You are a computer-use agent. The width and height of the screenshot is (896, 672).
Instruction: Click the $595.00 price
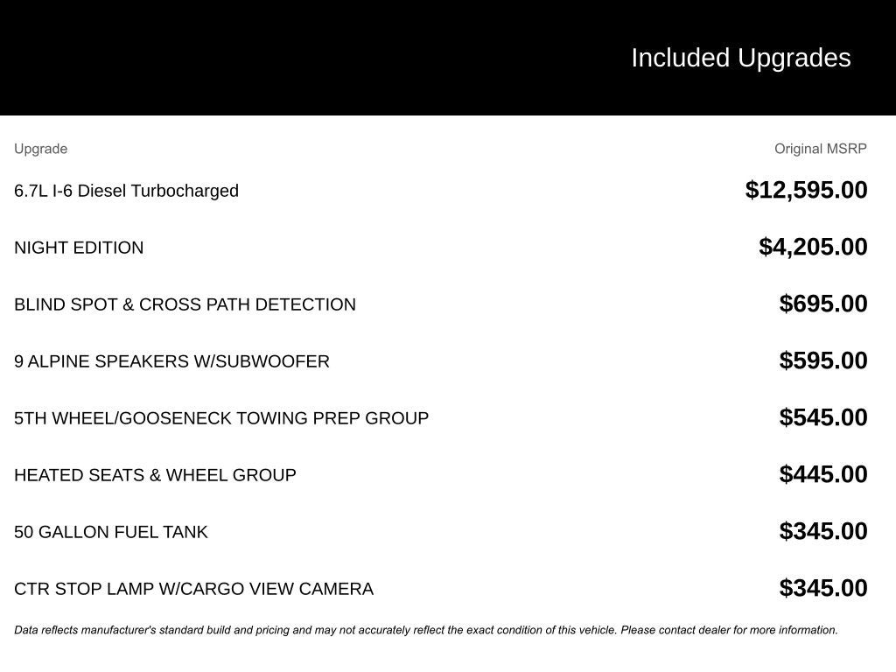[823, 360]
